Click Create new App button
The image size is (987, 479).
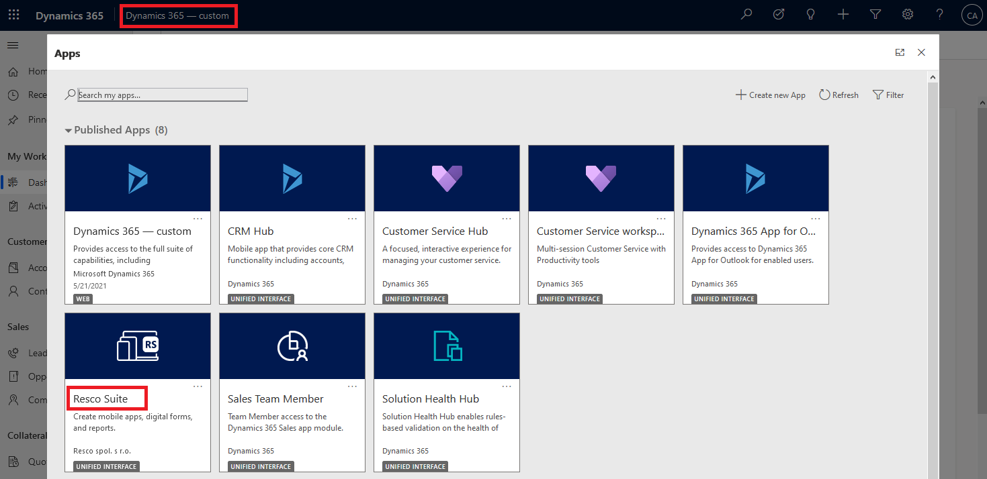tap(771, 95)
